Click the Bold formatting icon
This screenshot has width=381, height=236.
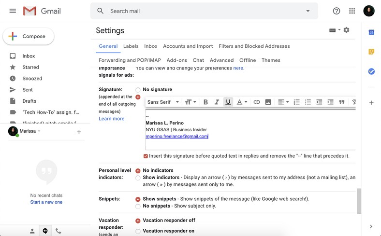click(x=205, y=102)
